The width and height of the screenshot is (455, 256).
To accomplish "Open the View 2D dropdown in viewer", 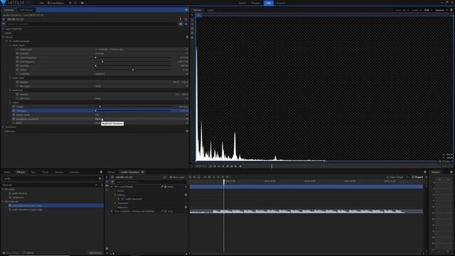I will tap(402, 10).
